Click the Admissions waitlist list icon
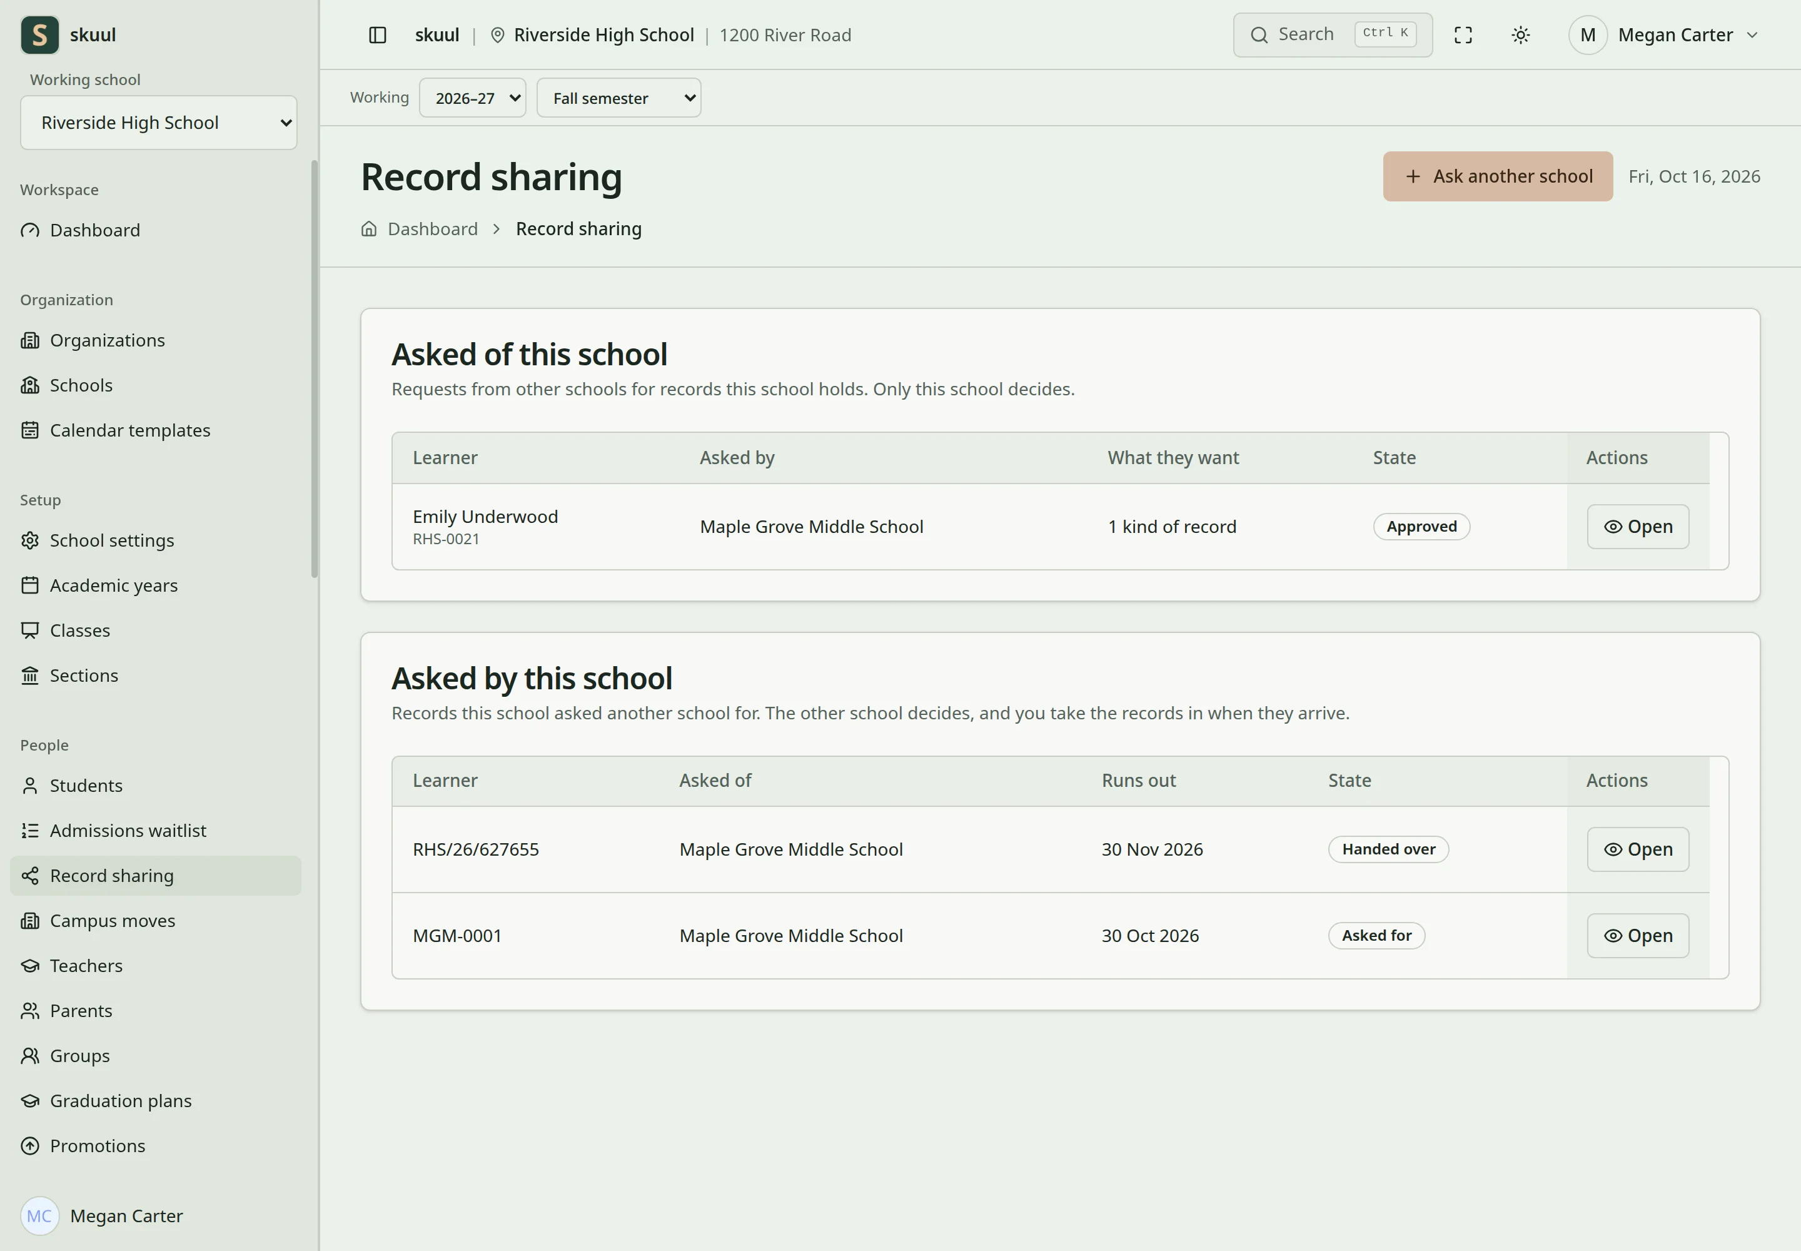The width and height of the screenshot is (1801, 1251). [30, 831]
